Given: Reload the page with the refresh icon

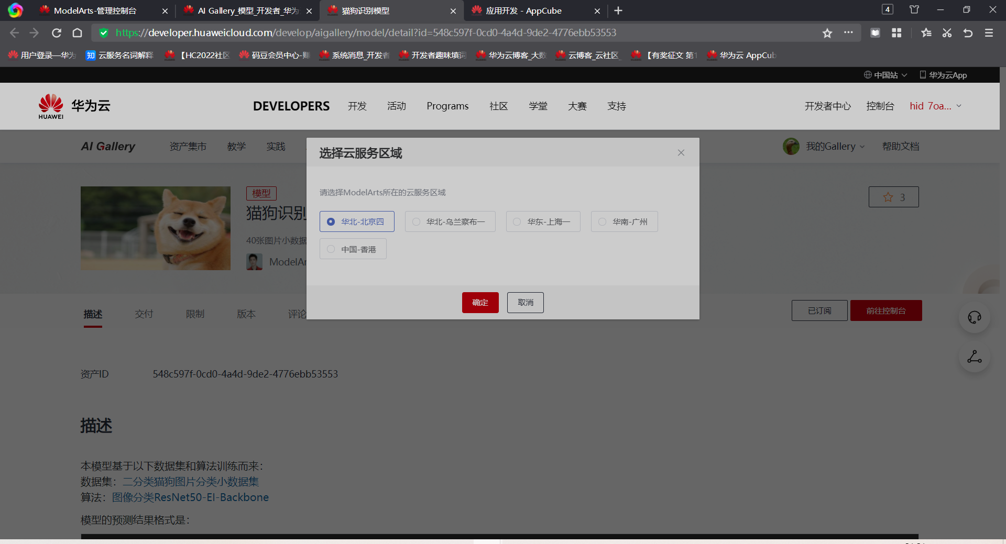Looking at the screenshot, I should coord(57,33).
